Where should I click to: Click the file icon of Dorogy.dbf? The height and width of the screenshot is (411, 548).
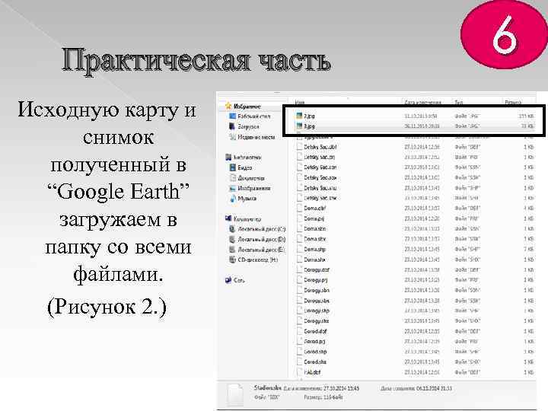tap(299, 269)
